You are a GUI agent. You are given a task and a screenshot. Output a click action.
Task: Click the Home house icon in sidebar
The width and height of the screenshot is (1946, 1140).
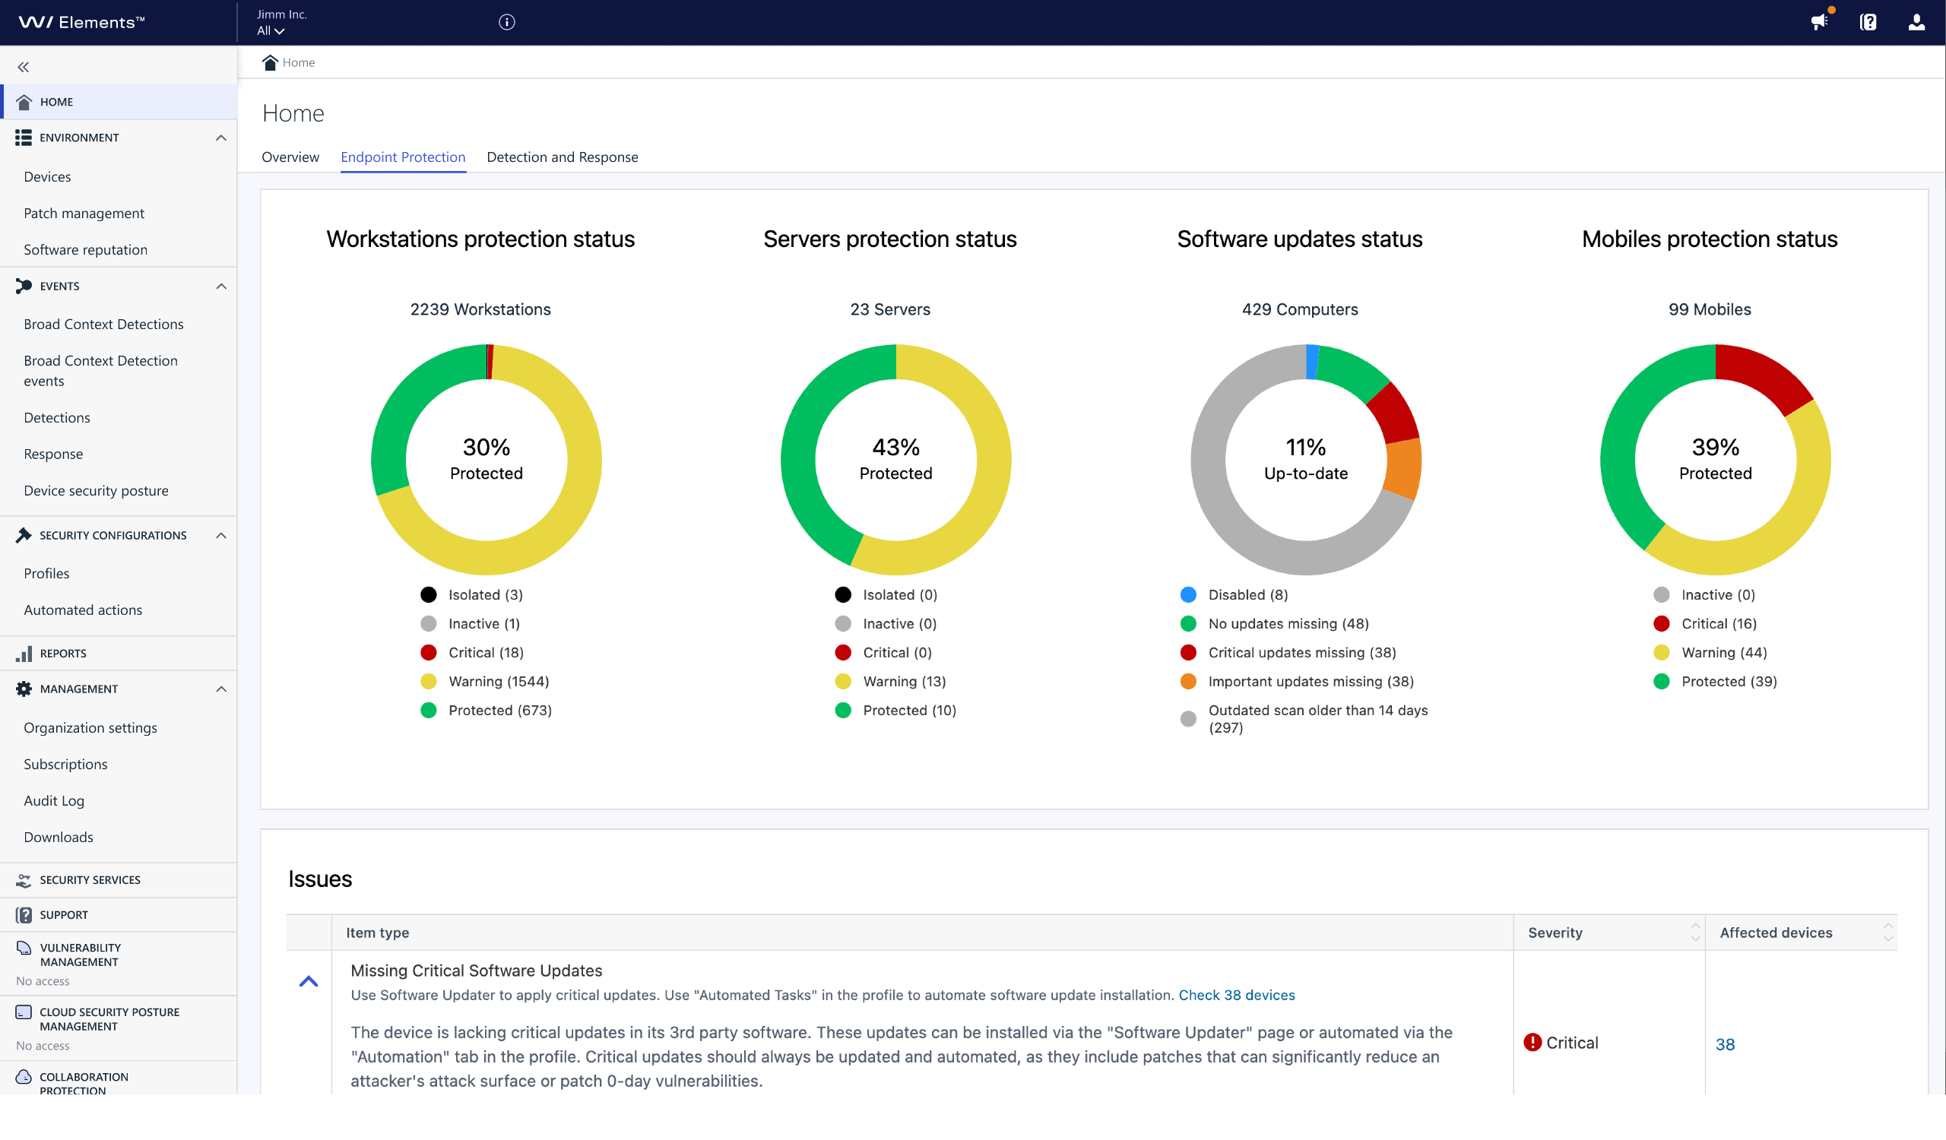(x=24, y=102)
